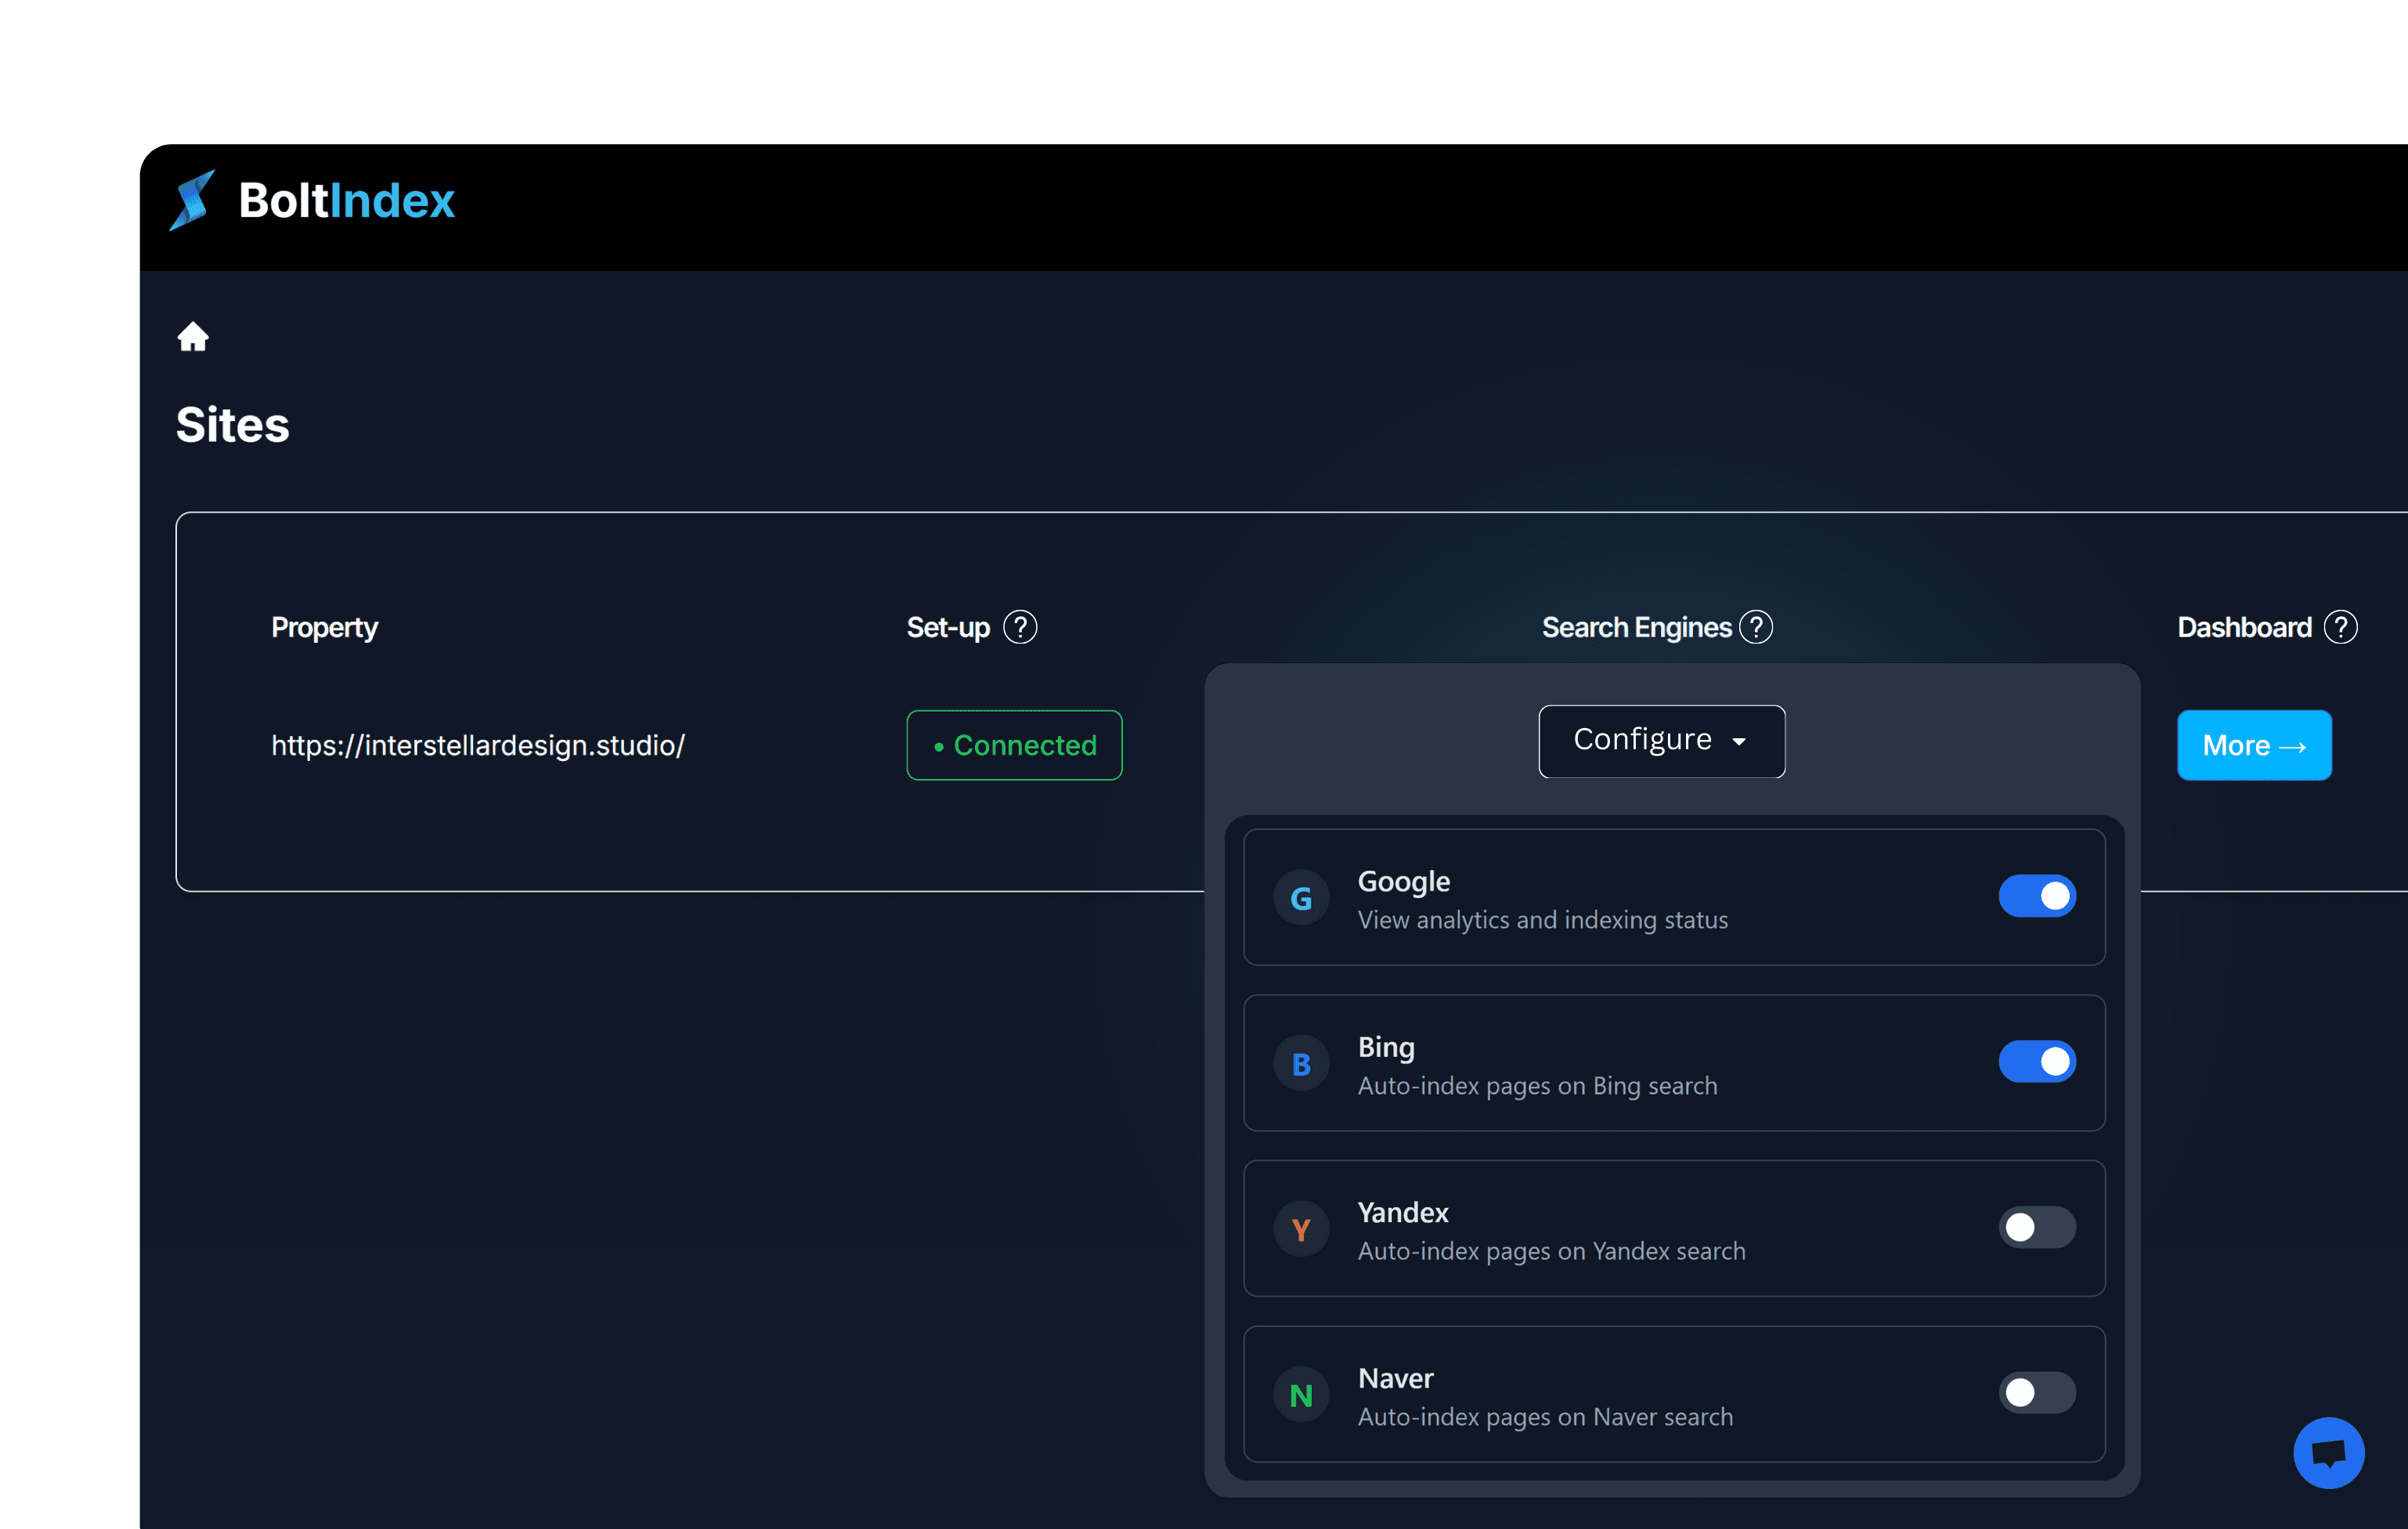Select the Yandex engine name
2408x1529 pixels.
point(1402,1213)
